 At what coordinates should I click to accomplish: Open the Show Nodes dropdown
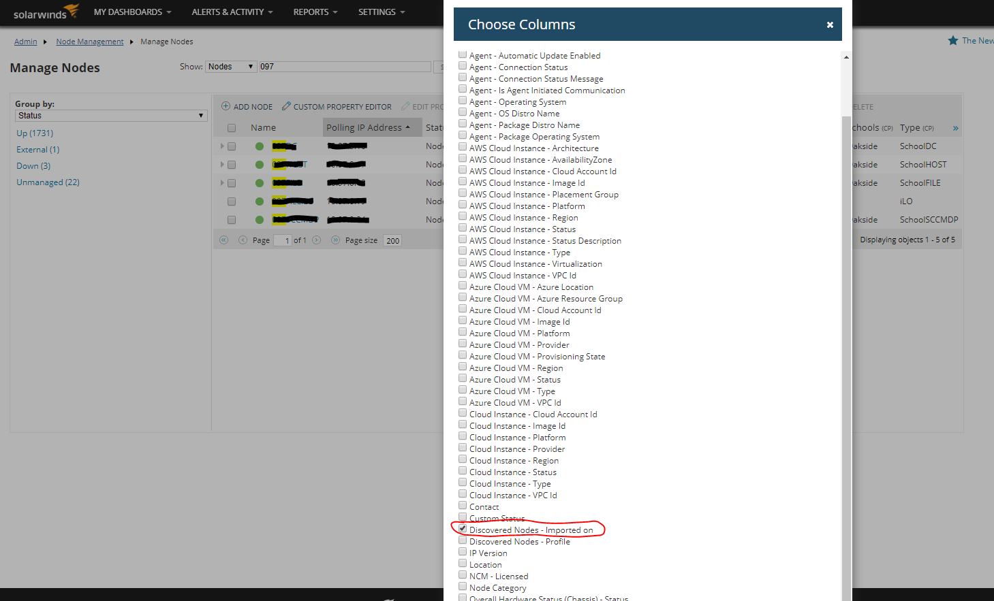tap(232, 67)
